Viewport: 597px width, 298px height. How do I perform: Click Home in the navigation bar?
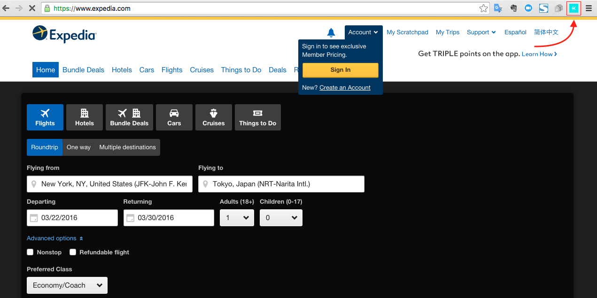pyautogui.click(x=46, y=70)
